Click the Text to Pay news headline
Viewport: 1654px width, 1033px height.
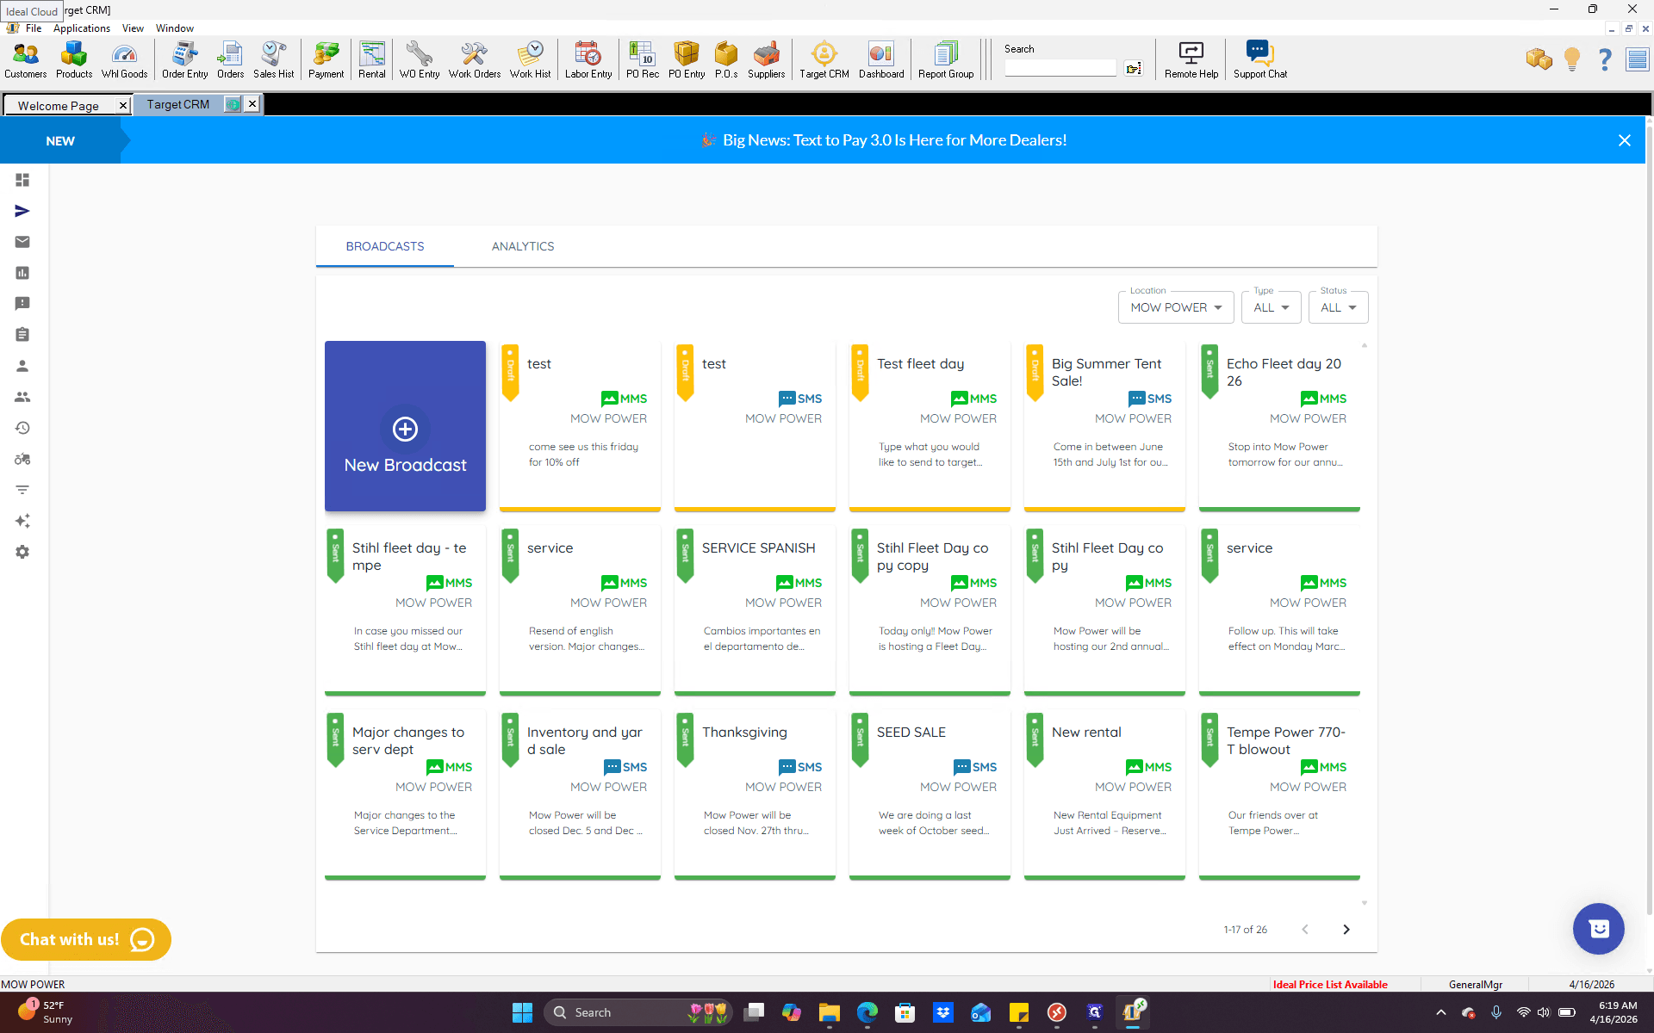[x=895, y=140]
